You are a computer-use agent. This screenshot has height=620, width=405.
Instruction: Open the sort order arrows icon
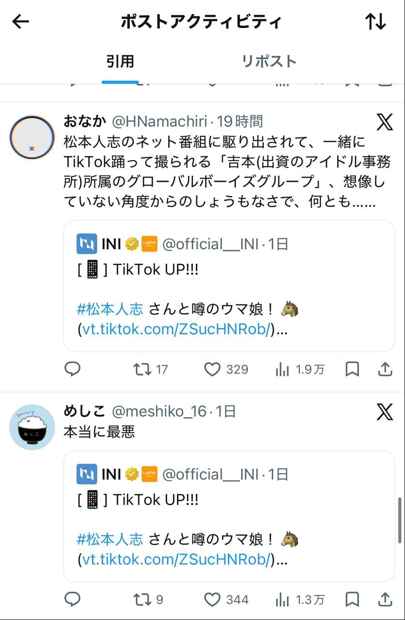click(375, 22)
